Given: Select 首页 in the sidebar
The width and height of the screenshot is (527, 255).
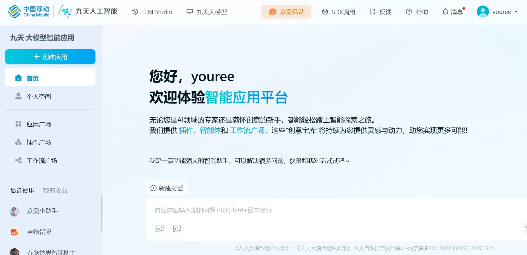Looking at the screenshot, I should click(50, 77).
